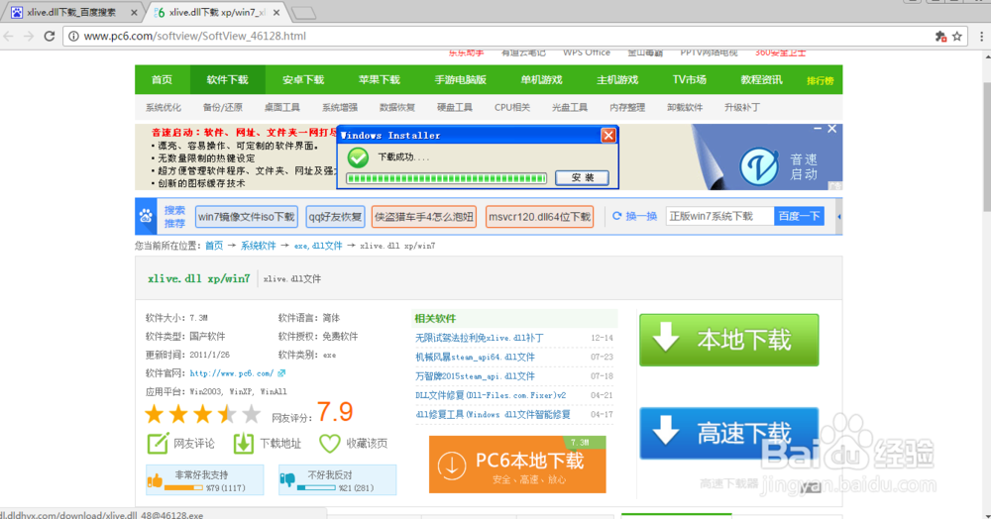The image size is (991, 519).
Task: Click the first rating star
Action: click(x=155, y=414)
